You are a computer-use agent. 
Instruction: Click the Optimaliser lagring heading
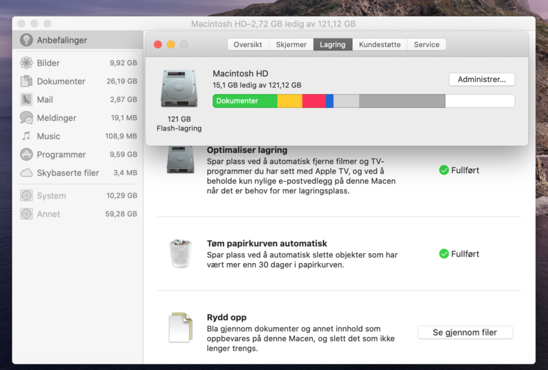coord(247,150)
